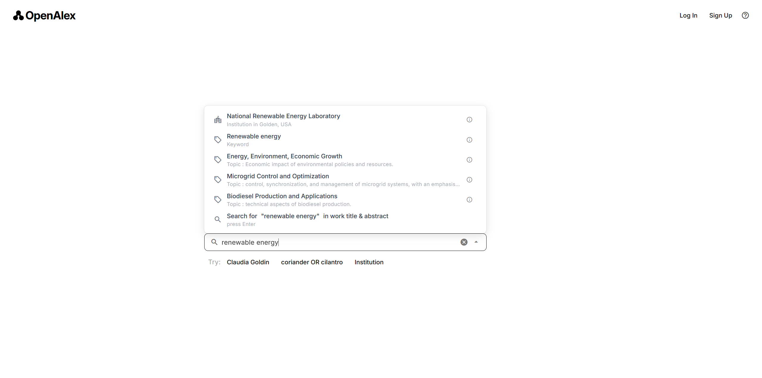Click Log In in the header
The height and width of the screenshot is (378, 762).
(x=688, y=15)
